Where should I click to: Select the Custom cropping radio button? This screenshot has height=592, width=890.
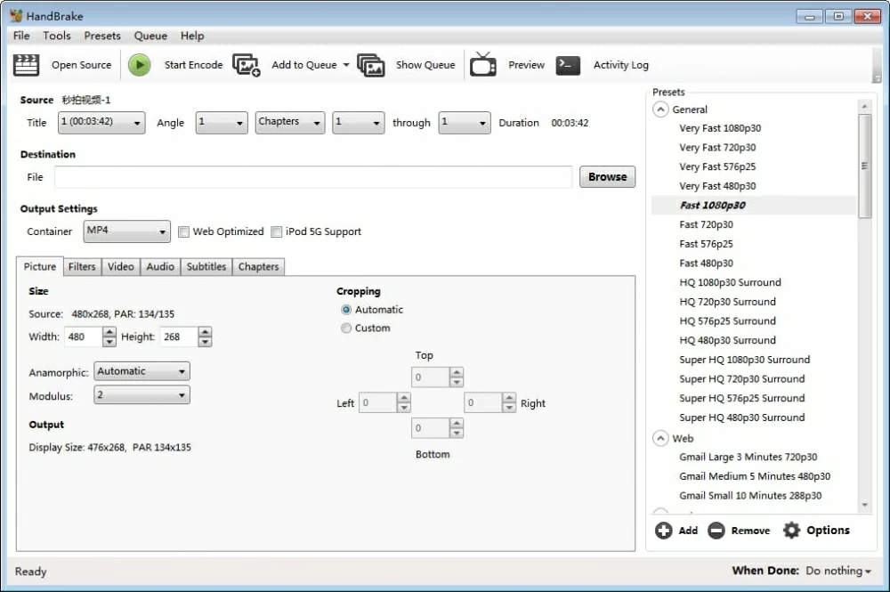coord(346,328)
